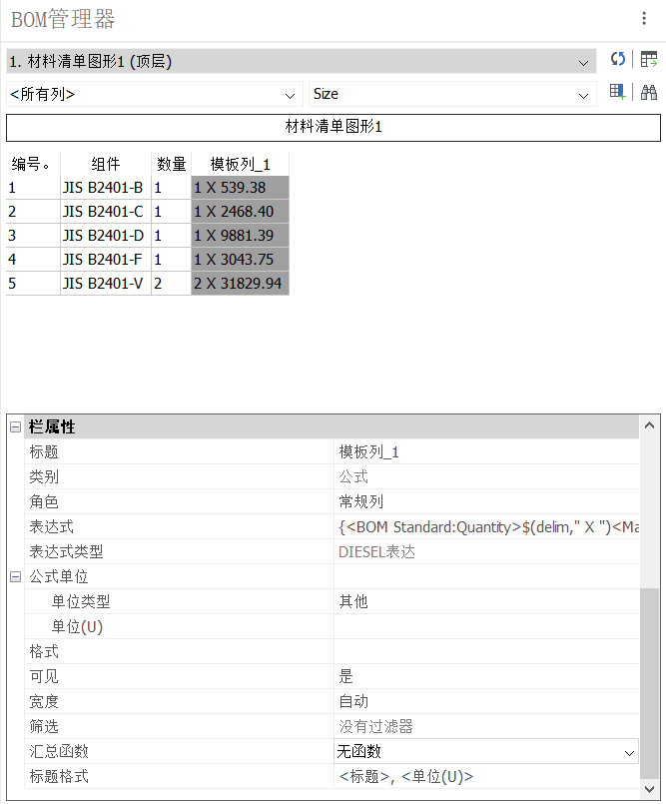Click the 可见 value 是
Screen dimensions: 666x804
[486, 677]
